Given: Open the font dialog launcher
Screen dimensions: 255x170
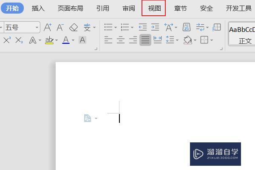Looking at the screenshot, I should 96,48.
